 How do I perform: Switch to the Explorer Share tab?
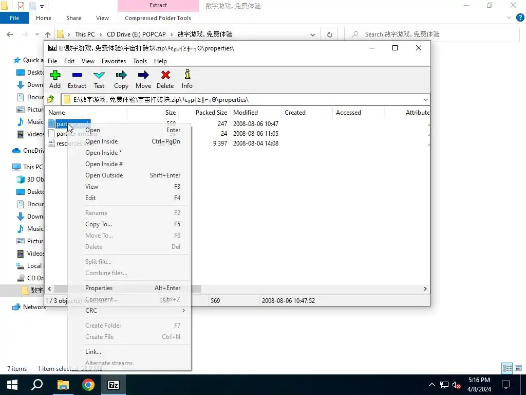coord(73,18)
